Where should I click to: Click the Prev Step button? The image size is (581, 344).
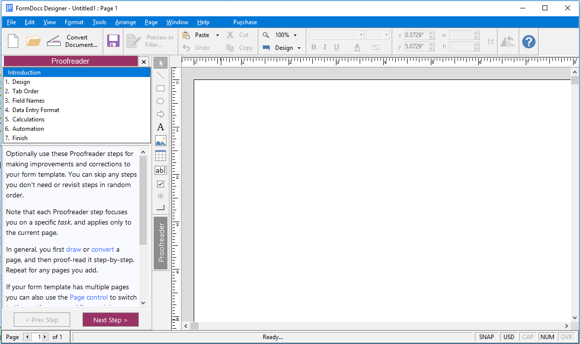point(42,320)
